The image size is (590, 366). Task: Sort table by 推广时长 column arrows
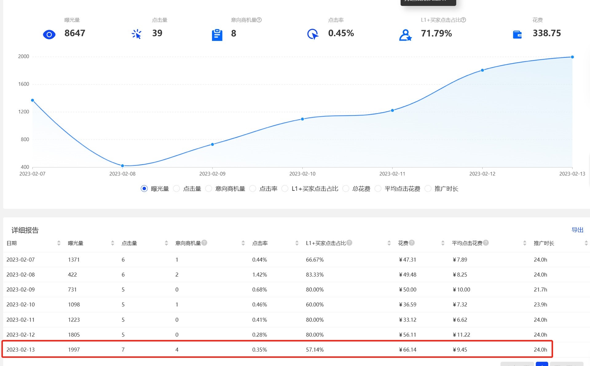[x=586, y=243]
